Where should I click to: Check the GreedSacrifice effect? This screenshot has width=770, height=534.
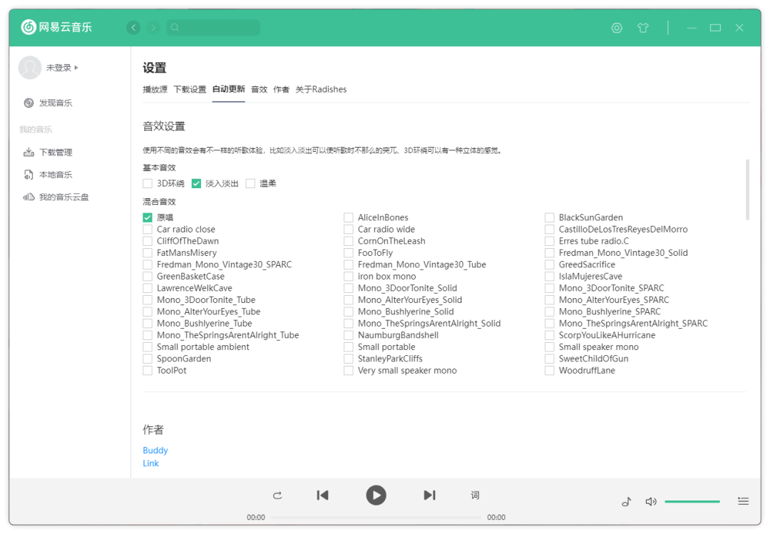tap(550, 265)
